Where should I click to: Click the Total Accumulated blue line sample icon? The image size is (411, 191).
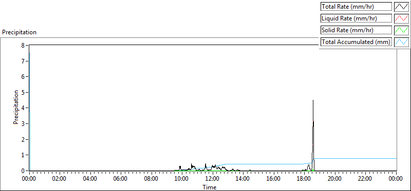402,42
